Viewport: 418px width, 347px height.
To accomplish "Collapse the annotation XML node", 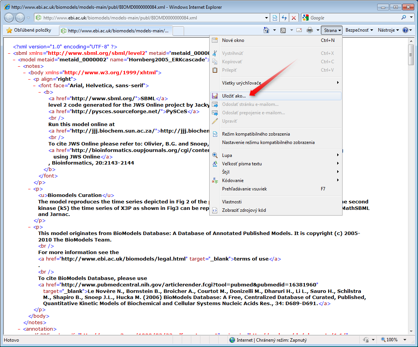I will (19, 329).
